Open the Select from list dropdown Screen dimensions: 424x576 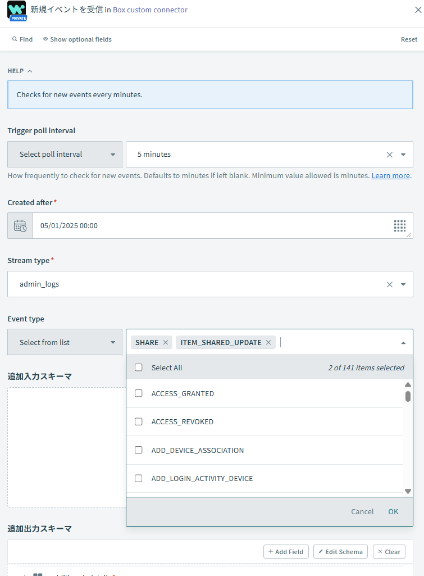[x=65, y=342]
